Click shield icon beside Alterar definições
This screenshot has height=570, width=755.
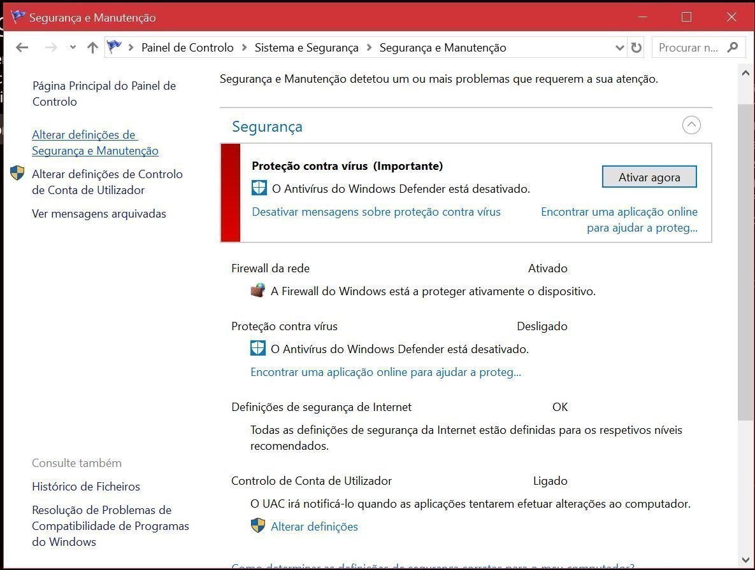coord(258,525)
